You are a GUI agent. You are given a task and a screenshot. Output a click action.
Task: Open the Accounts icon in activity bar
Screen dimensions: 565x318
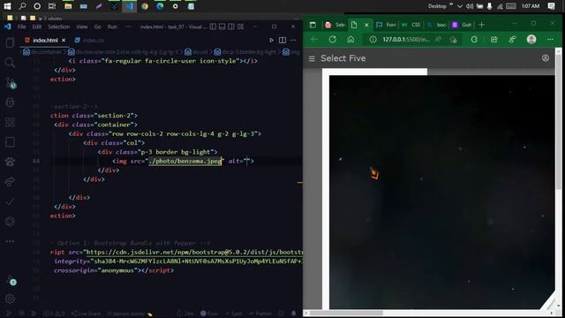pos(11,281)
